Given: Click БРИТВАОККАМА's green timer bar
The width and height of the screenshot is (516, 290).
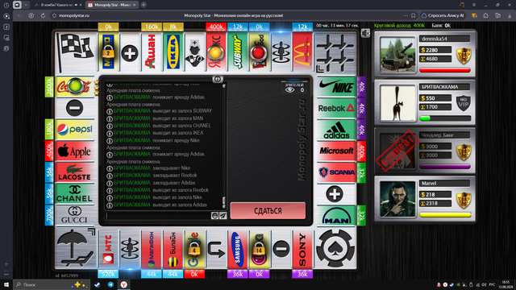Looking at the screenshot, I should pyautogui.click(x=445, y=118).
